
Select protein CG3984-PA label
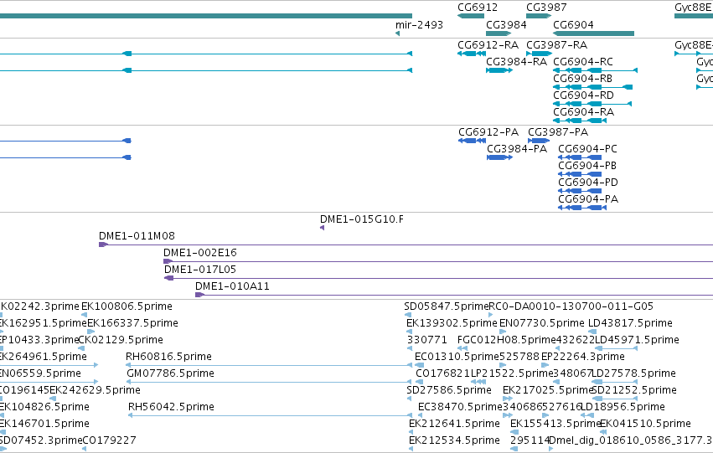[x=517, y=149]
